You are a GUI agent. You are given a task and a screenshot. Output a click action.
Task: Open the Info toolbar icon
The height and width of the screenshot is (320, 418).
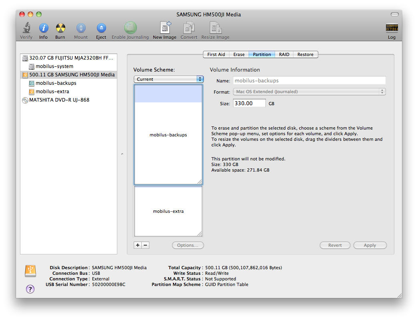[x=43, y=28]
